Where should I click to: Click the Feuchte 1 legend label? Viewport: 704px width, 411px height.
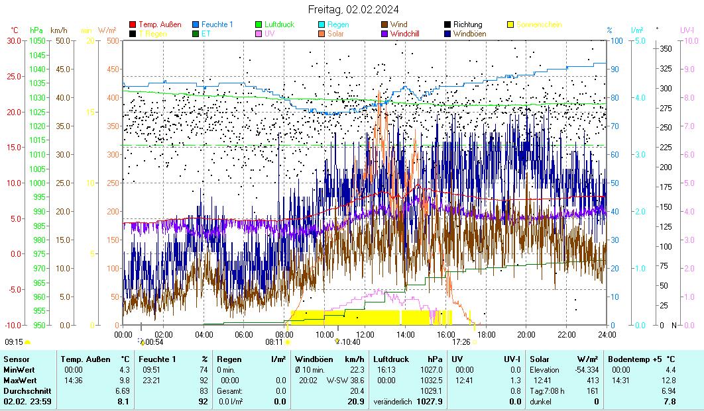coord(217,24)
